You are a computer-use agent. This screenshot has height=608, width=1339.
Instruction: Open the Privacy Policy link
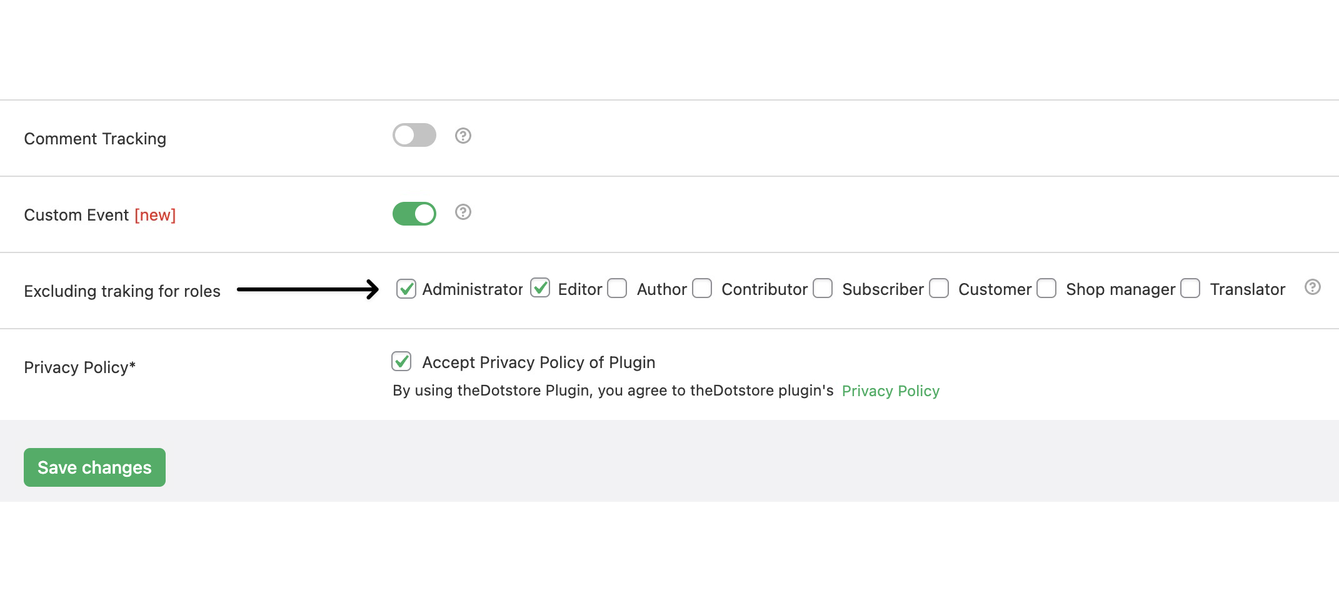[x=890, y=391]
